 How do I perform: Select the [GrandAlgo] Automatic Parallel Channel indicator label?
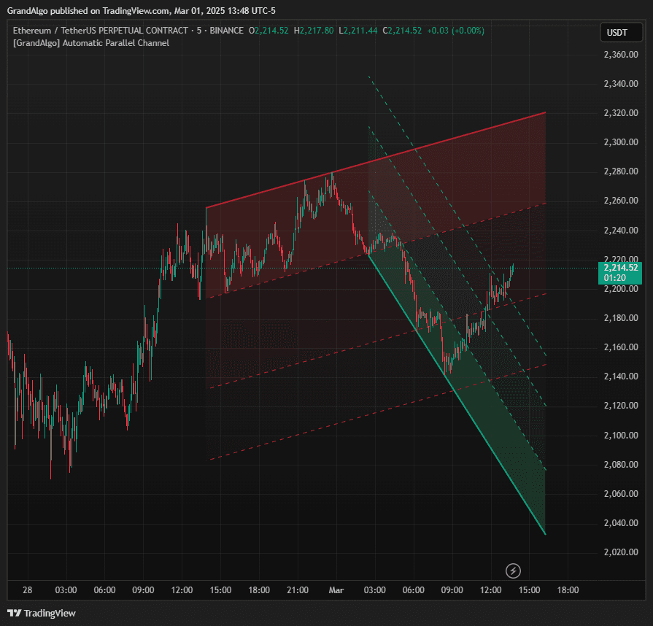pos(91,43)
